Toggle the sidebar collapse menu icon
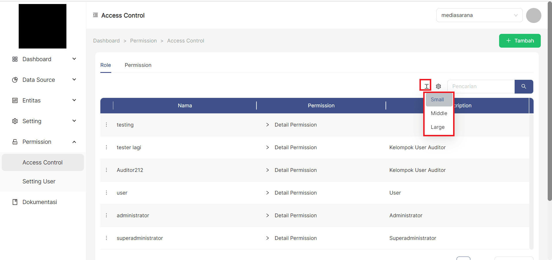This screenshot has height=260, width=552. pos(95,15)
